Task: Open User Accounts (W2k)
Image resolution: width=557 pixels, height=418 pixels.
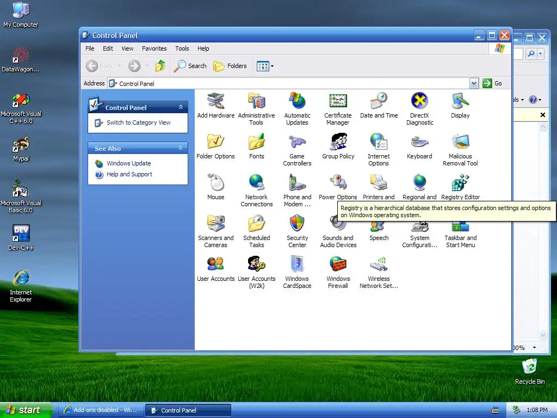Action: click(257, 272)
